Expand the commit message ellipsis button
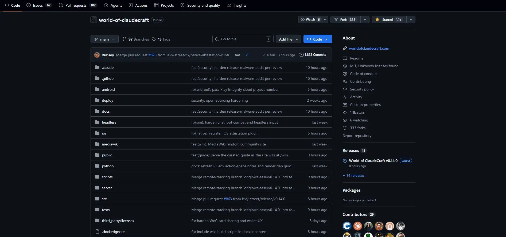Screen dimensions: 506x237 click(238, 55)
